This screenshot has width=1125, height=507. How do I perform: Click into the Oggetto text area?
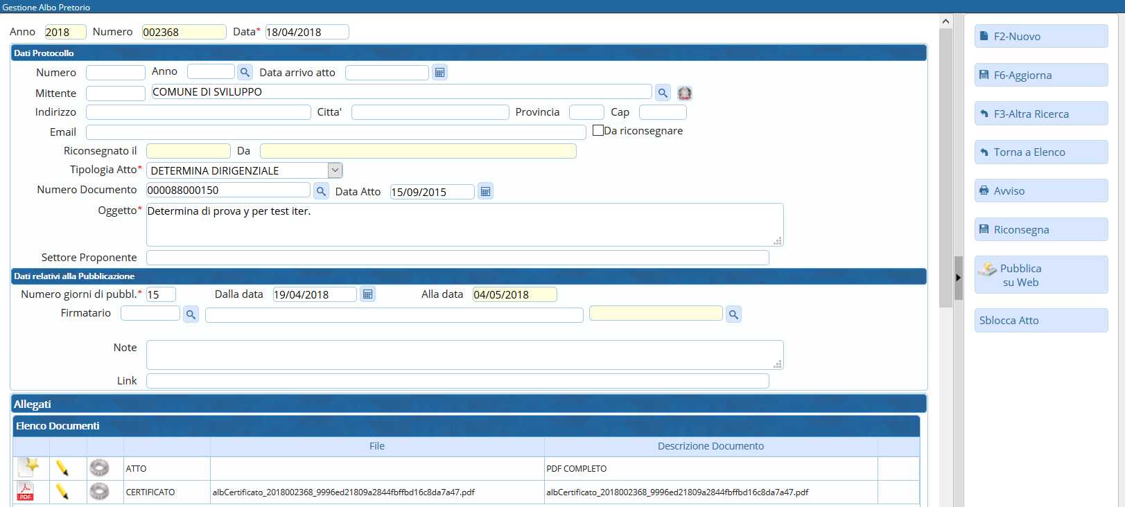point(464,224)
